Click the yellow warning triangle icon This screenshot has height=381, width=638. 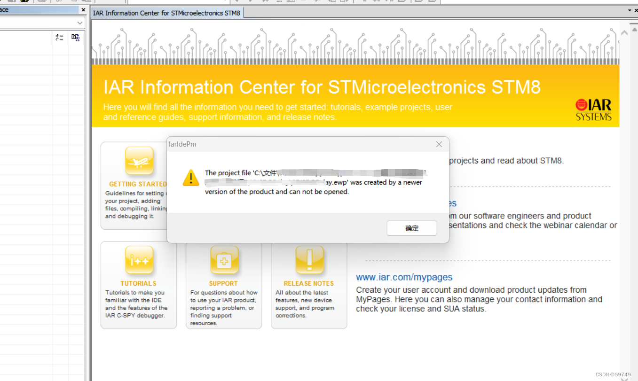tap(191, 178)
